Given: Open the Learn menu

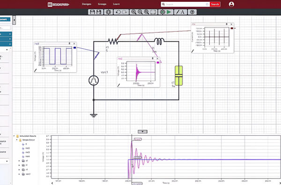Looking at the screenshot, I should 116,4.
